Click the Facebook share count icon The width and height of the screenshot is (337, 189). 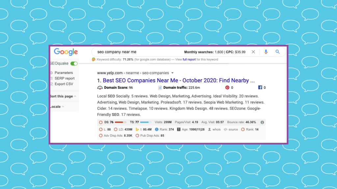tap(260, 88)
